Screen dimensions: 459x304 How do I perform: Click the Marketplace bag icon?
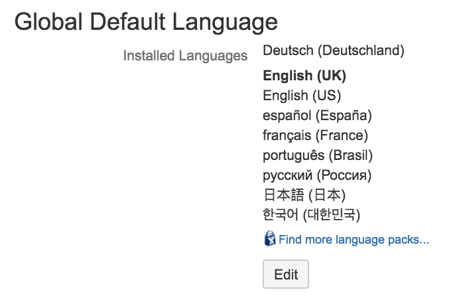(269, 238)
